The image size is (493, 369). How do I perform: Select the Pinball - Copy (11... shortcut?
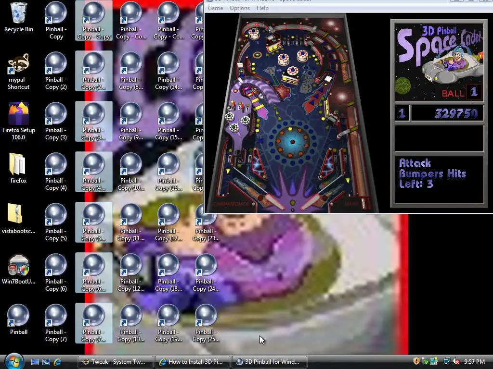point(131,222)
